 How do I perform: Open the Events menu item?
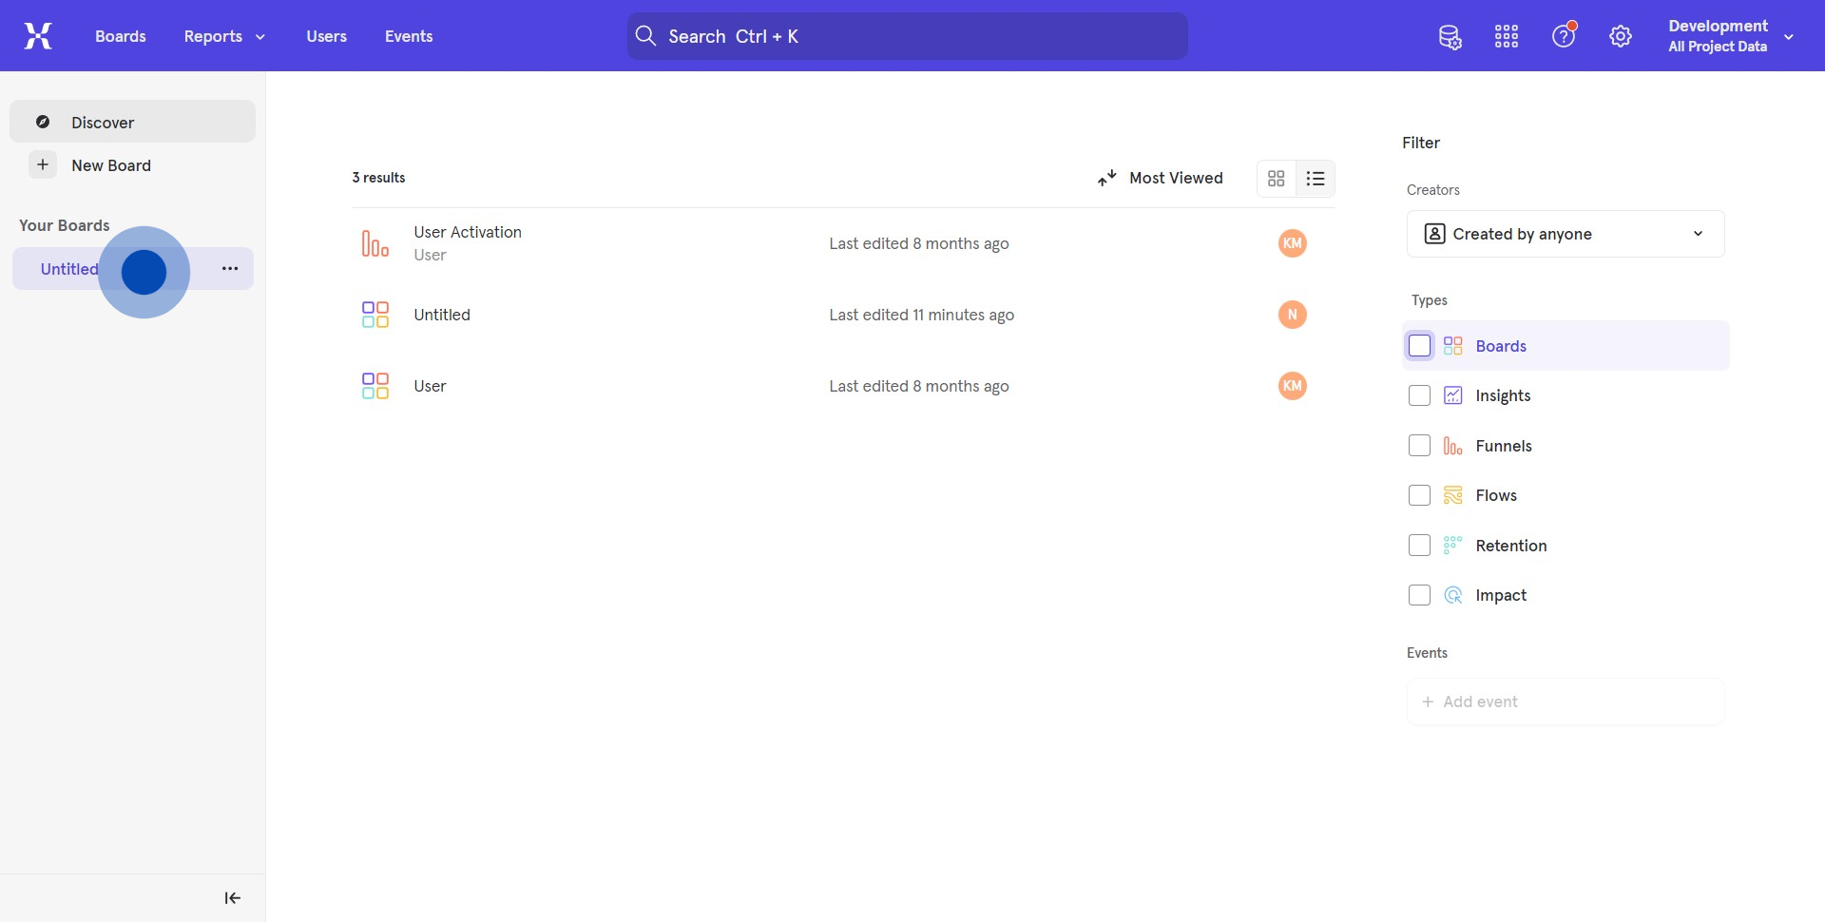[409, 36]
